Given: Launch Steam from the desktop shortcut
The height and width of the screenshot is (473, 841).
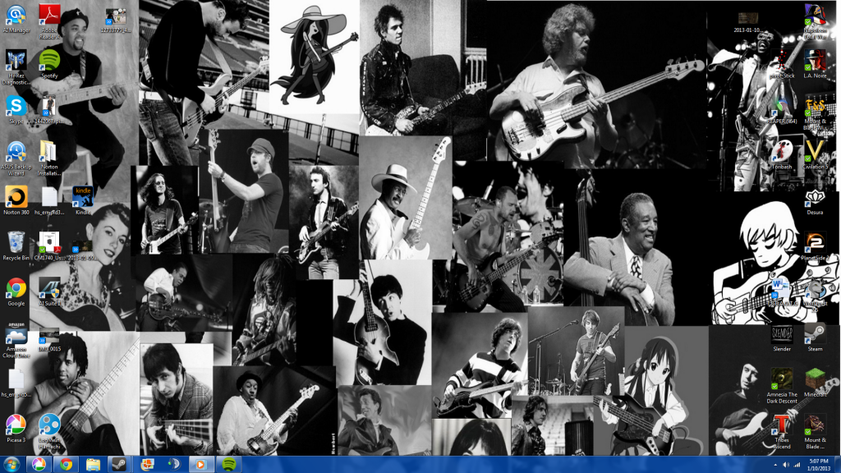Looking at the screenshot, I should [x=815, y=338].
